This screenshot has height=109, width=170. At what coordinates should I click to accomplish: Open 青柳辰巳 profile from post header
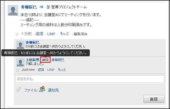pos(29,7)
